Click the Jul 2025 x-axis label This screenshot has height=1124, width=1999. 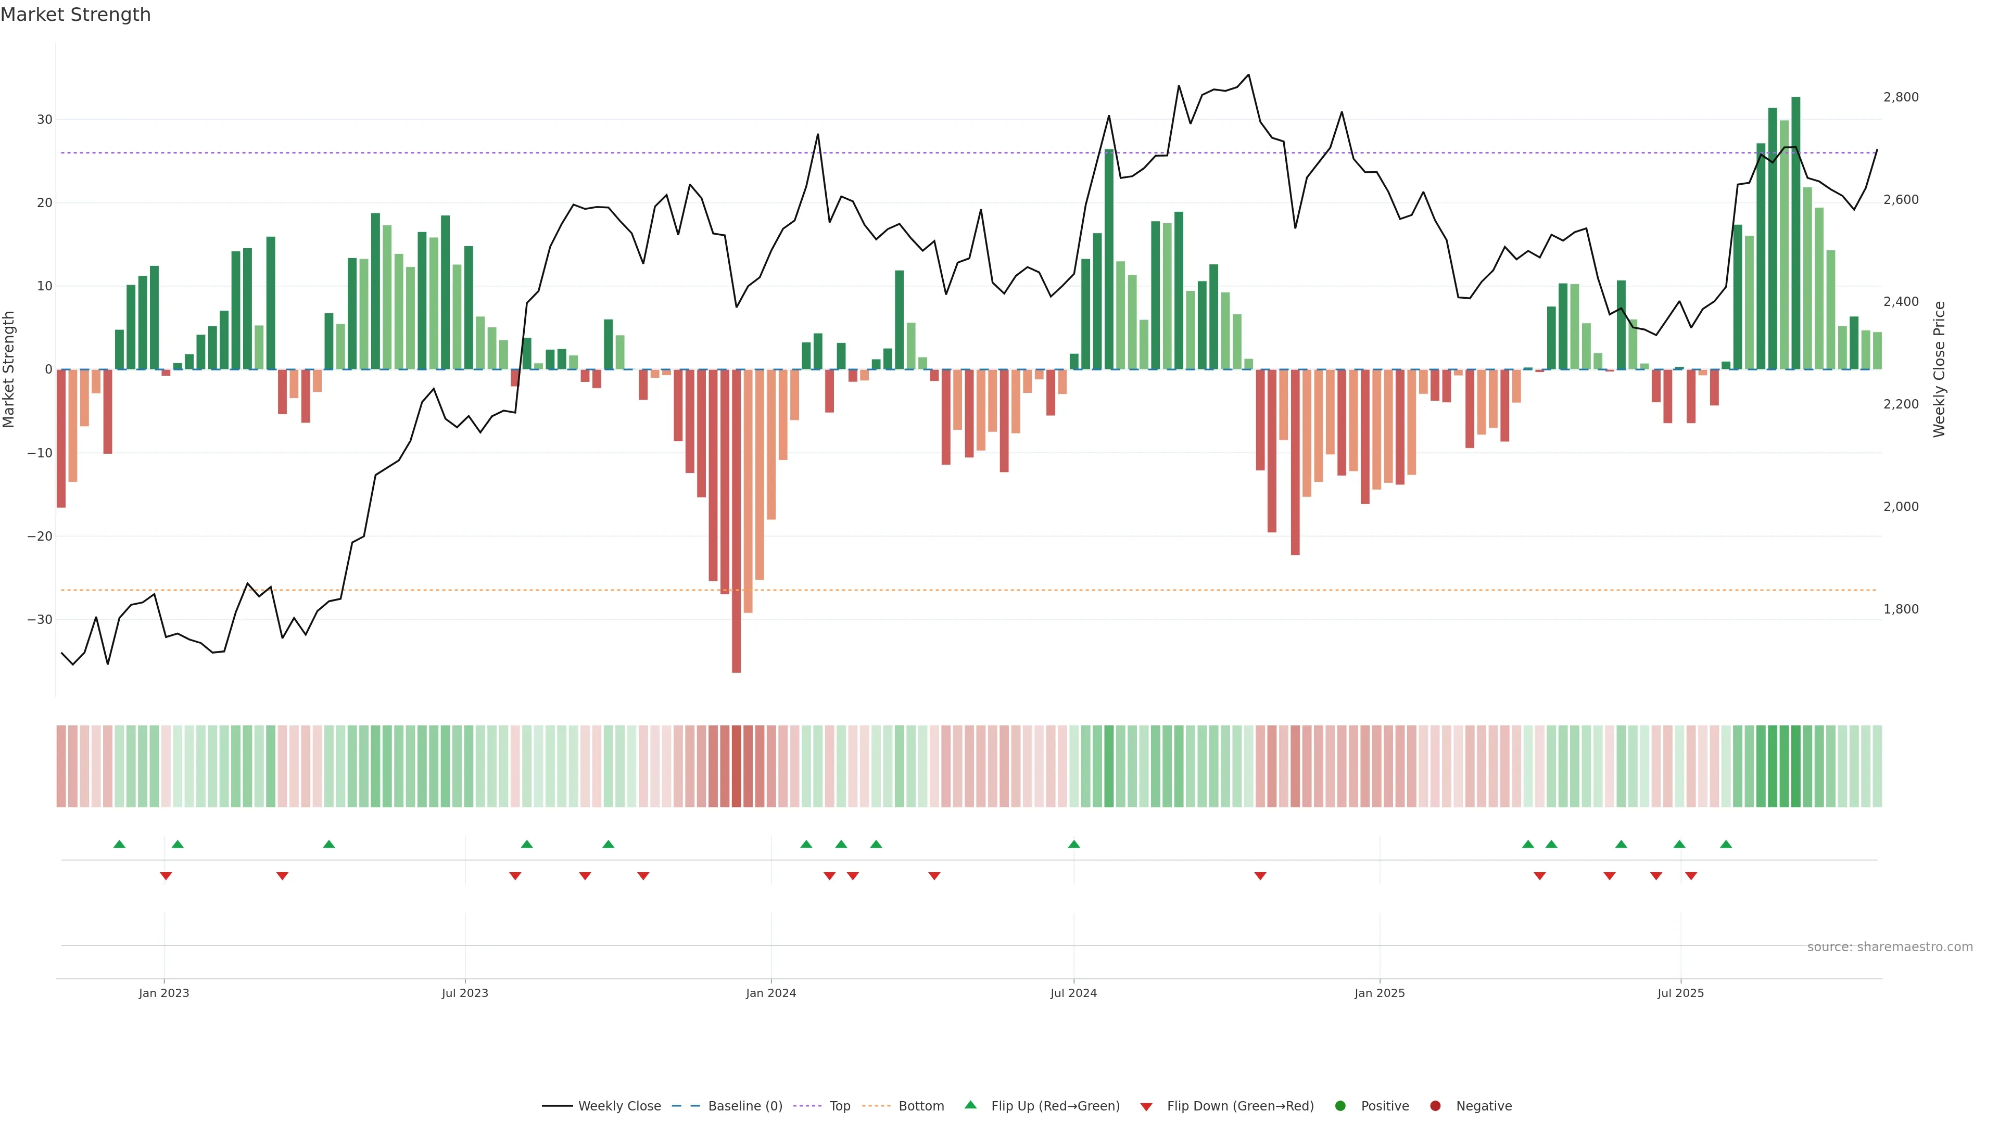(x=1680, y=993)
